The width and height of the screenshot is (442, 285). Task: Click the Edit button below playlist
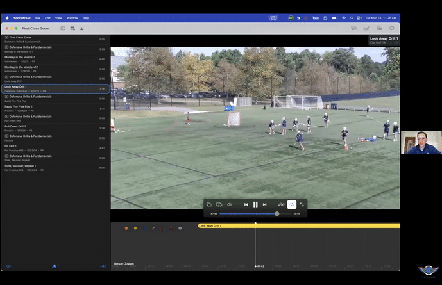click(103, 266)
